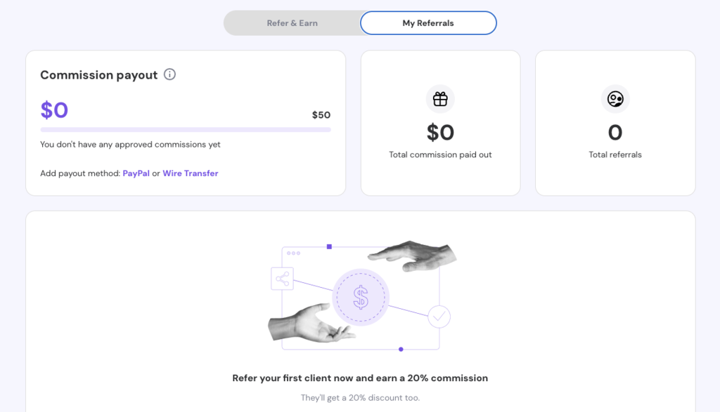720x412 pixels.
Task: Click the gift icon above total commission
Action: [x=440, y=98]
